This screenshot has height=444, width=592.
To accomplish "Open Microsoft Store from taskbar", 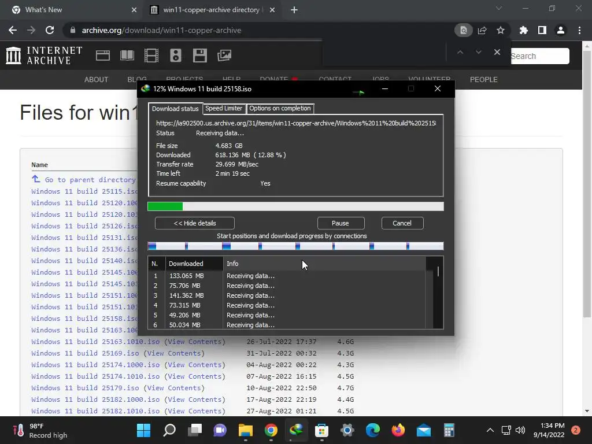I will (x=321, y=430).
